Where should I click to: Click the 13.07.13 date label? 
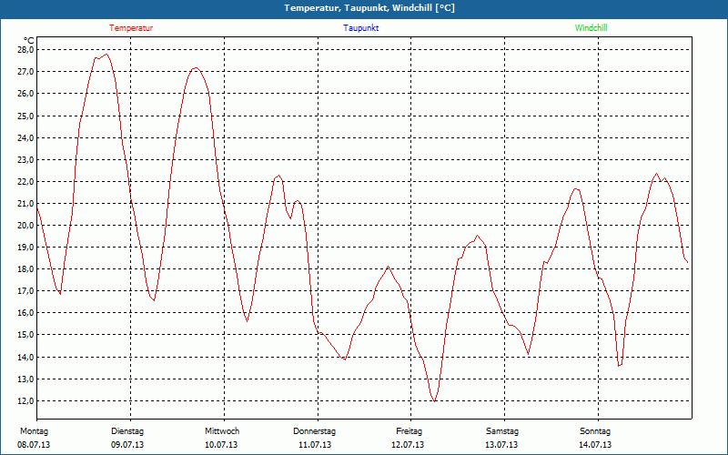pos(501,445)
